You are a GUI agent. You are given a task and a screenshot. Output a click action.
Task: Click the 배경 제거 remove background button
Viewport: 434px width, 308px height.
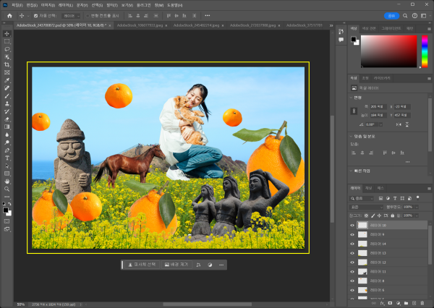point(176,265)
